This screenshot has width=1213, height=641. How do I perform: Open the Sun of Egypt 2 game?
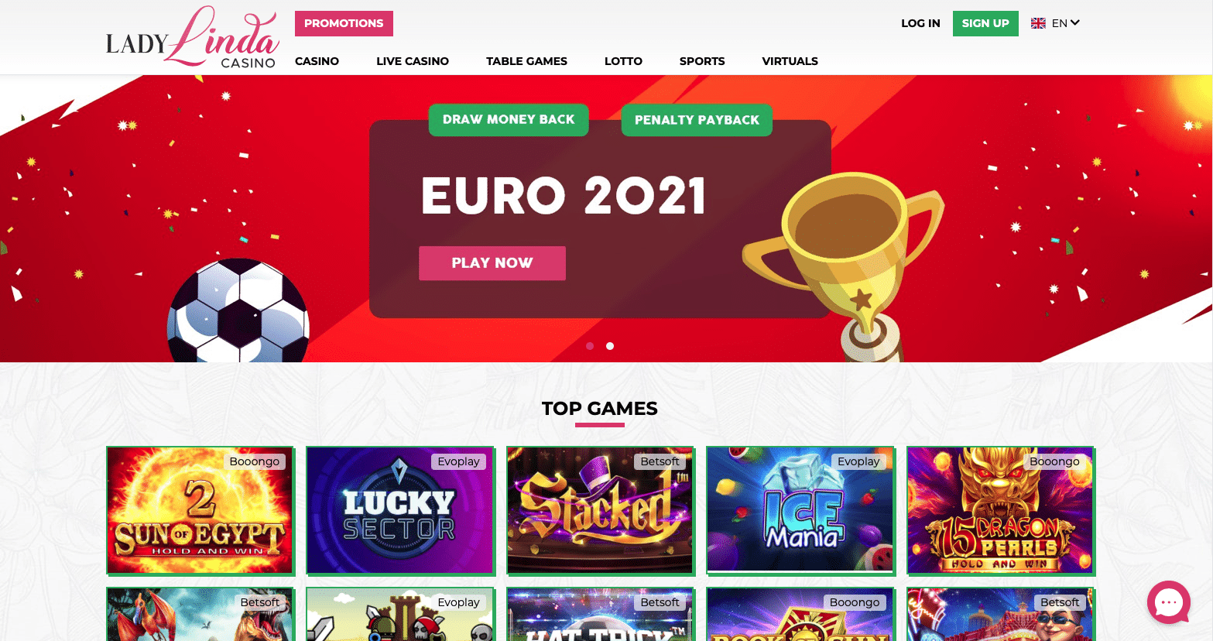(200, 510)
